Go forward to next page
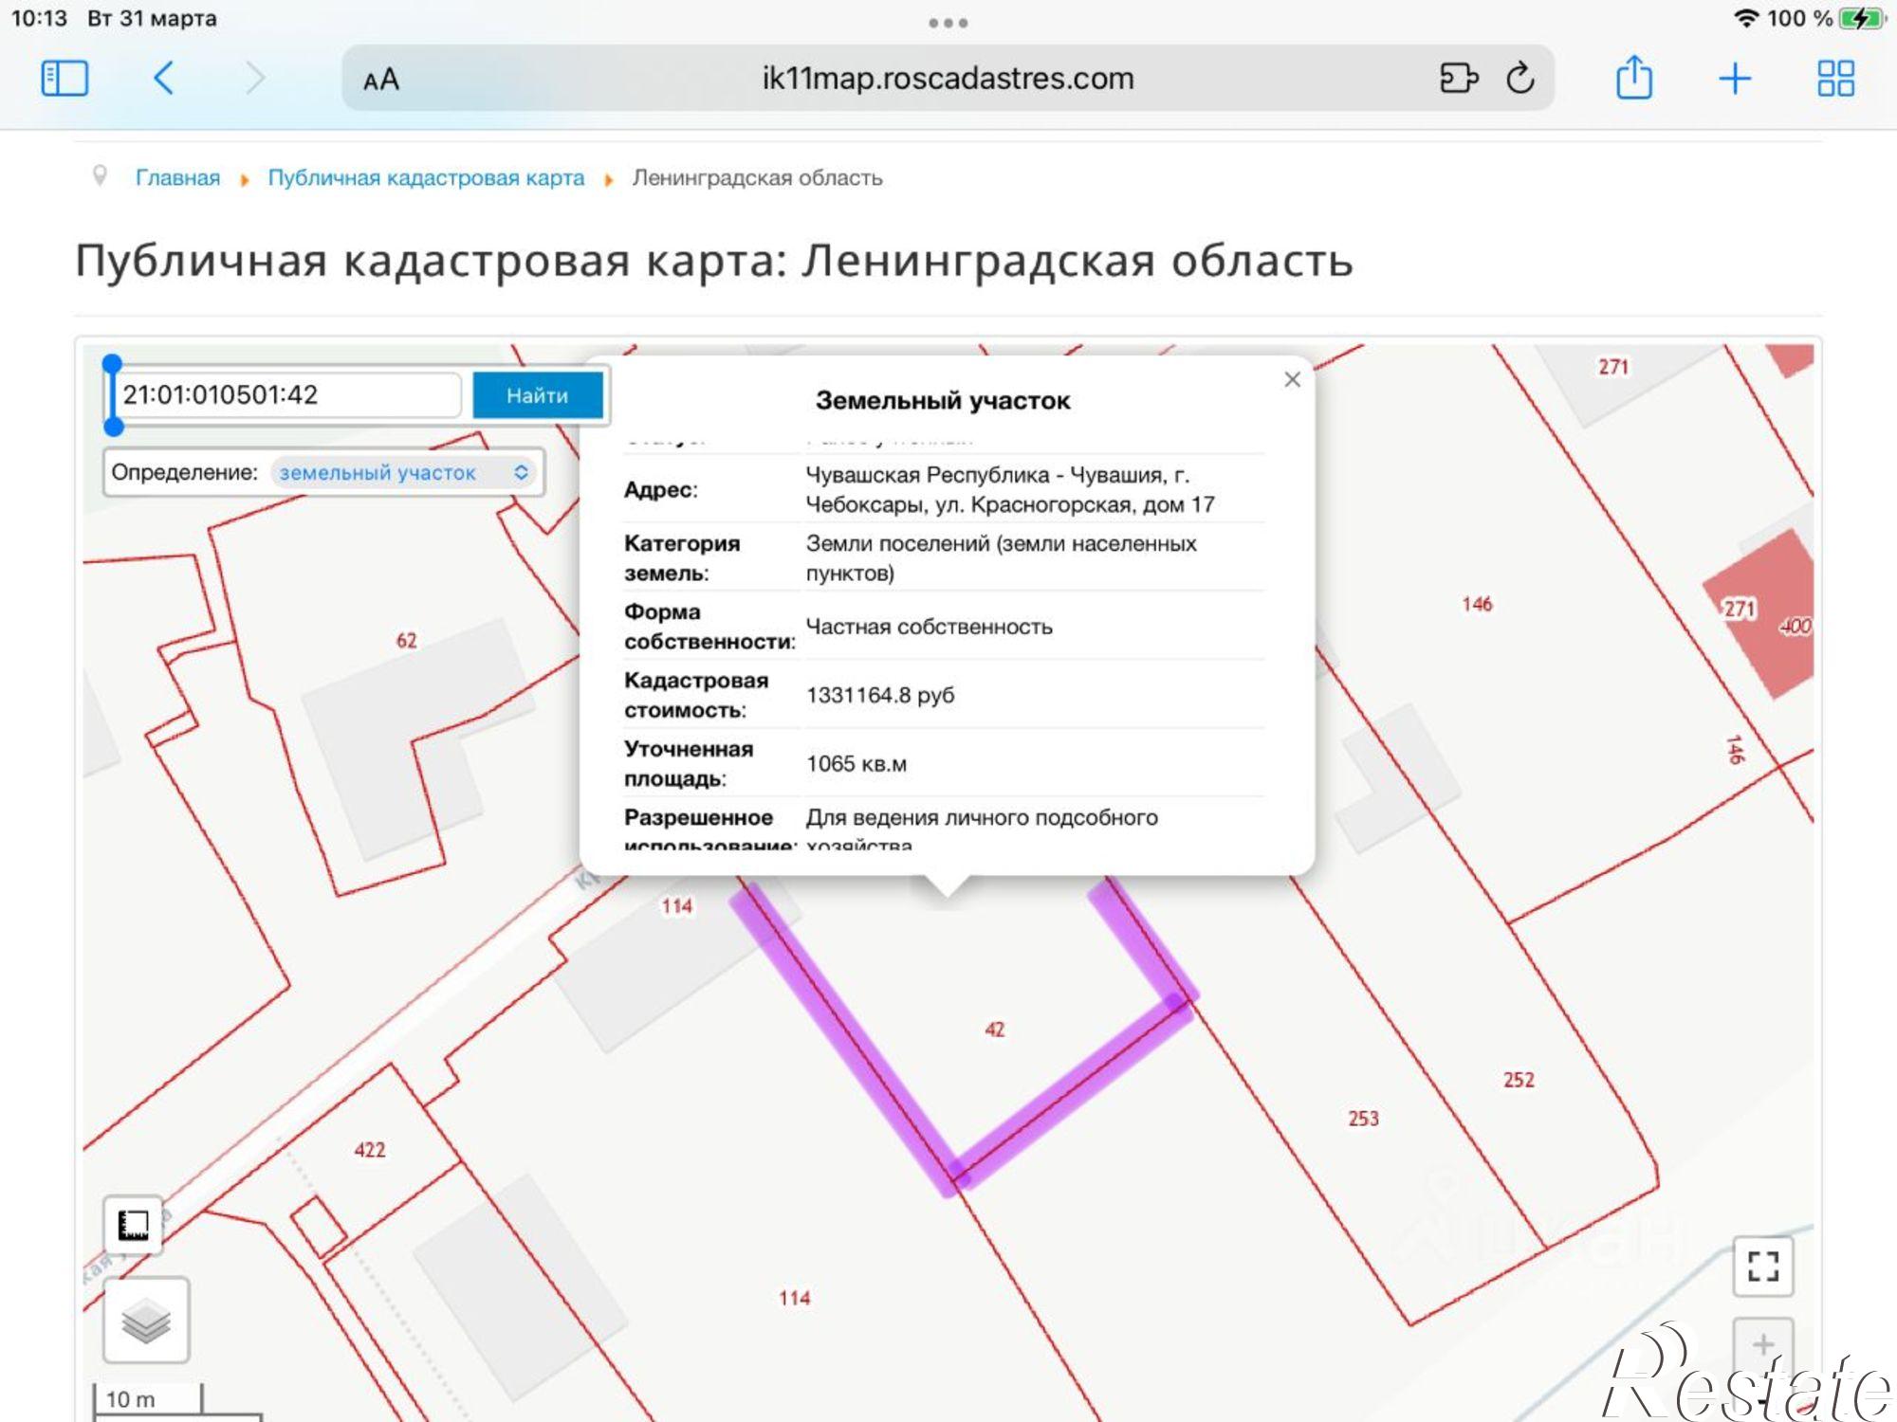The image size is (1897, 1422). (254, 78)
